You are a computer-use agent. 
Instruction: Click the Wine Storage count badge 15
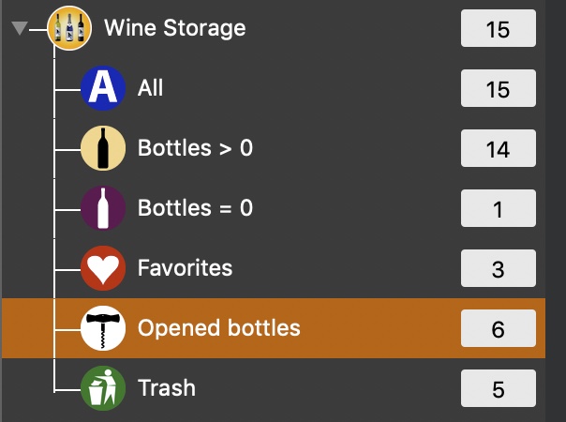[499, 28]
